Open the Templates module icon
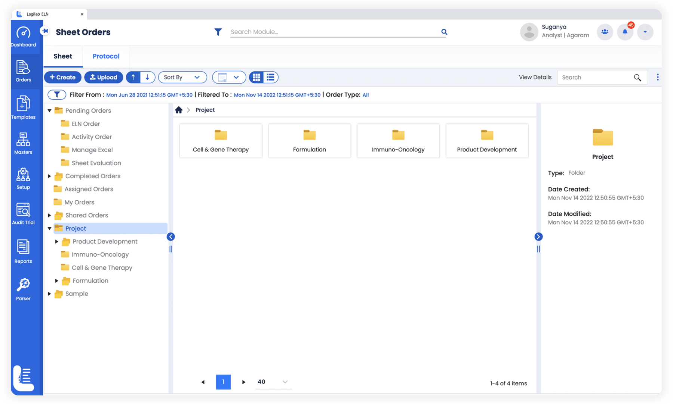The width and height of the screenshot is (673, 404). click(23, 107)
